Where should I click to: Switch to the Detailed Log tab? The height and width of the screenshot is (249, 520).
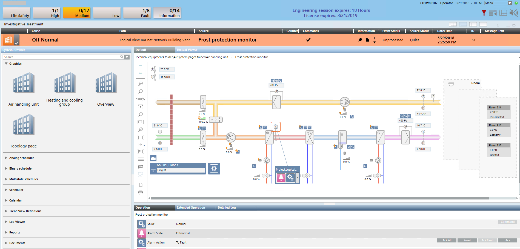[x=226, y=207]
